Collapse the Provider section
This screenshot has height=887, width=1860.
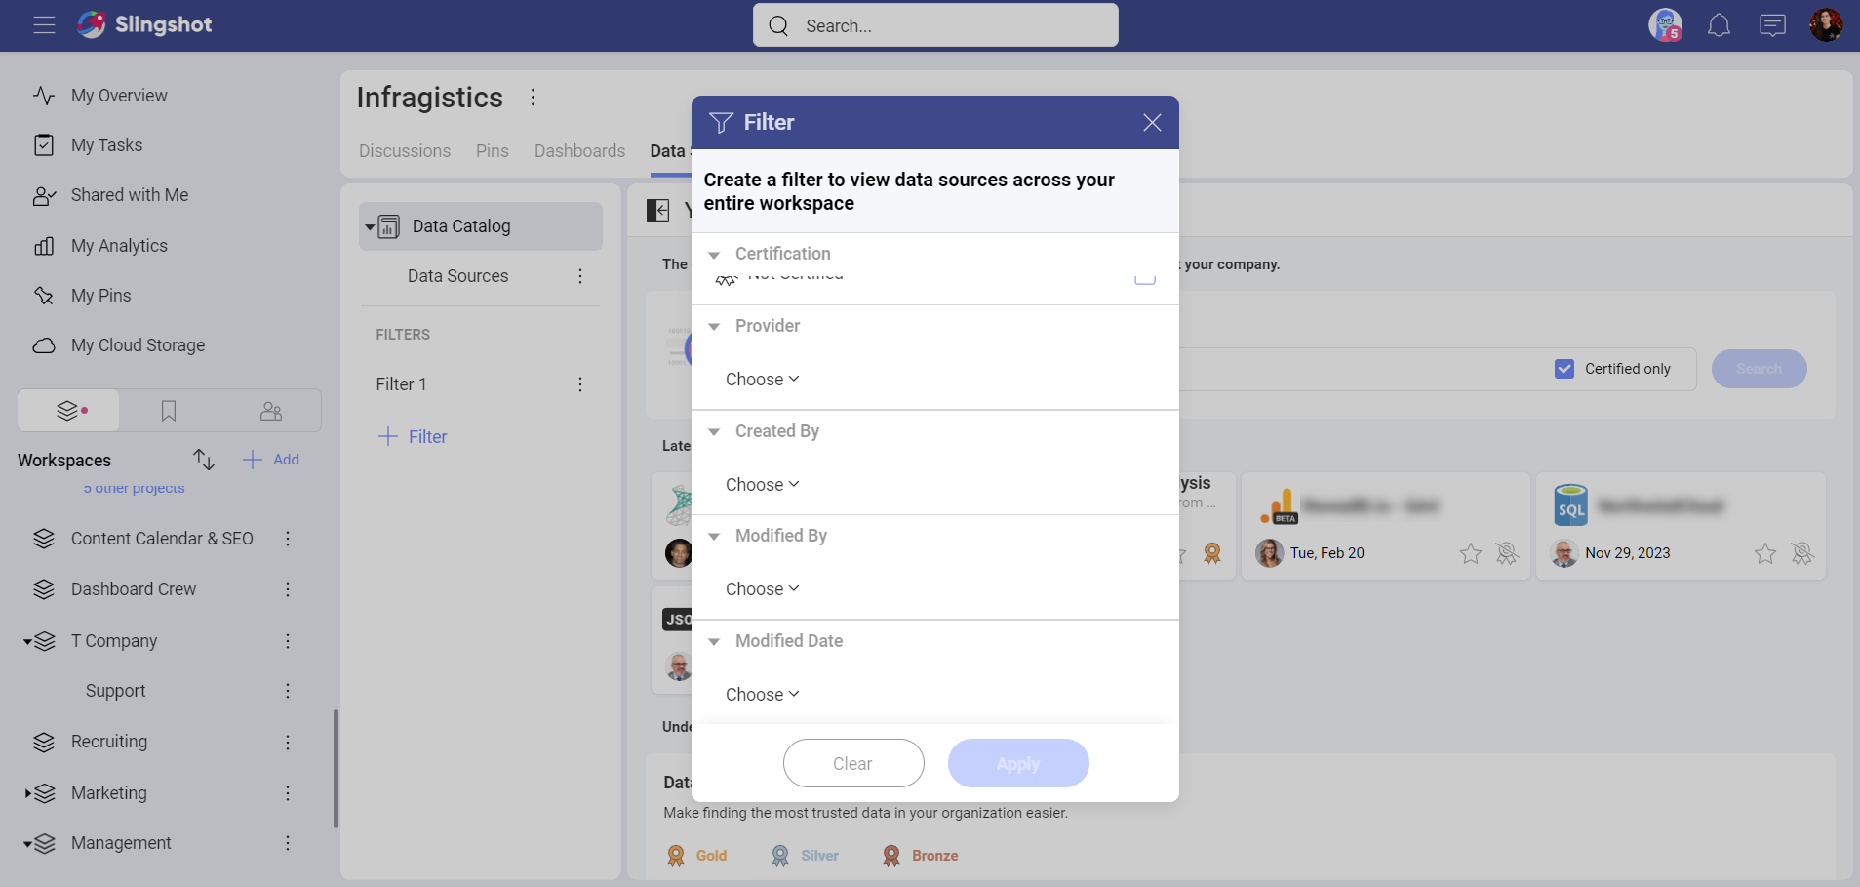[x=714, y=327]
